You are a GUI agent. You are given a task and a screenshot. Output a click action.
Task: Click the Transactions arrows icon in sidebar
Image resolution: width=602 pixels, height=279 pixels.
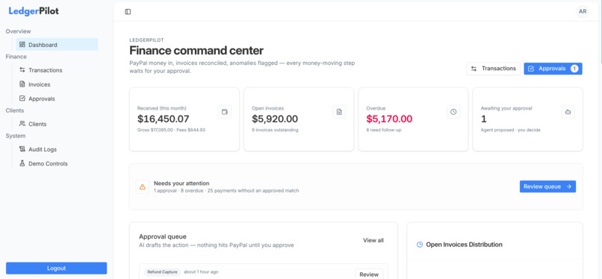coord(22,70)
